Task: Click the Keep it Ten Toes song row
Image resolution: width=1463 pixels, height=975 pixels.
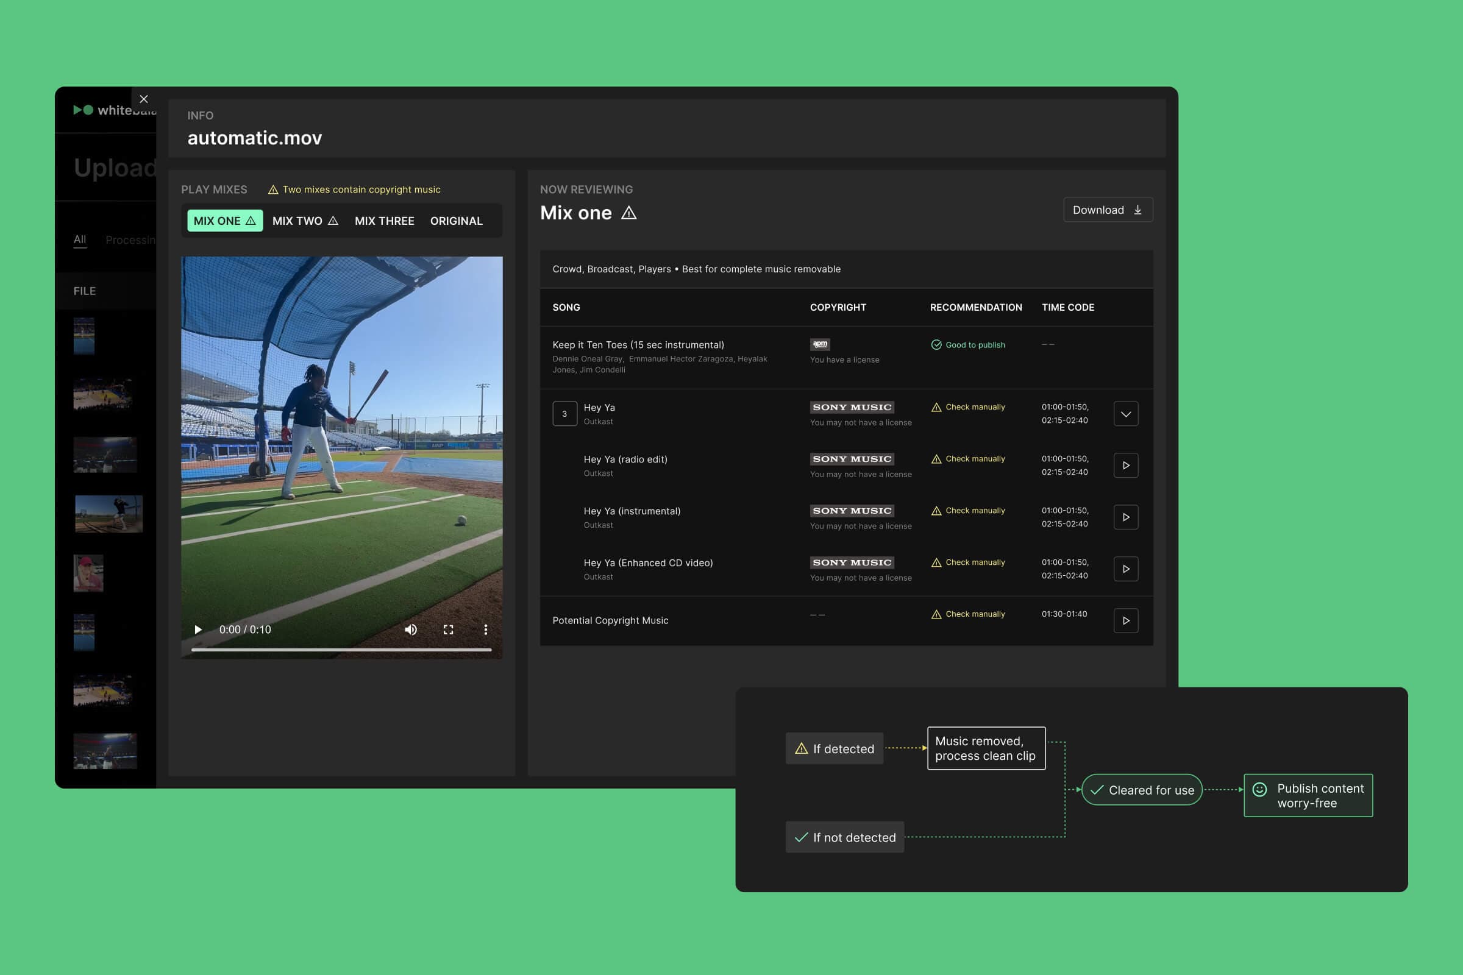Action: point(638,345)
